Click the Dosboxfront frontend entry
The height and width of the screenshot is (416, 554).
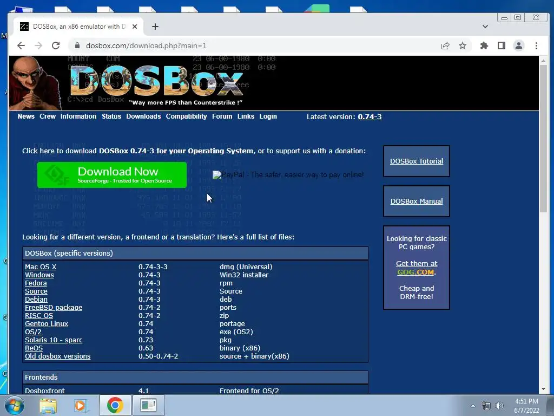45,391
